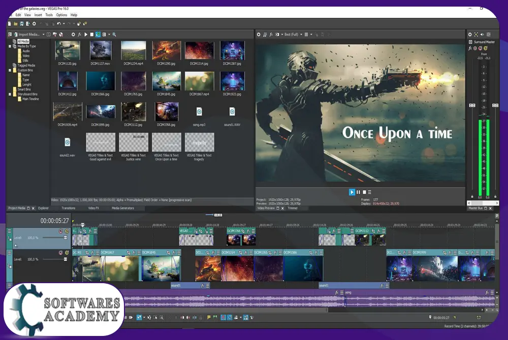The height and width of the screenshot is (340, 508).
Task: Switch to the Trimmer tab
Action: point(293,208)
